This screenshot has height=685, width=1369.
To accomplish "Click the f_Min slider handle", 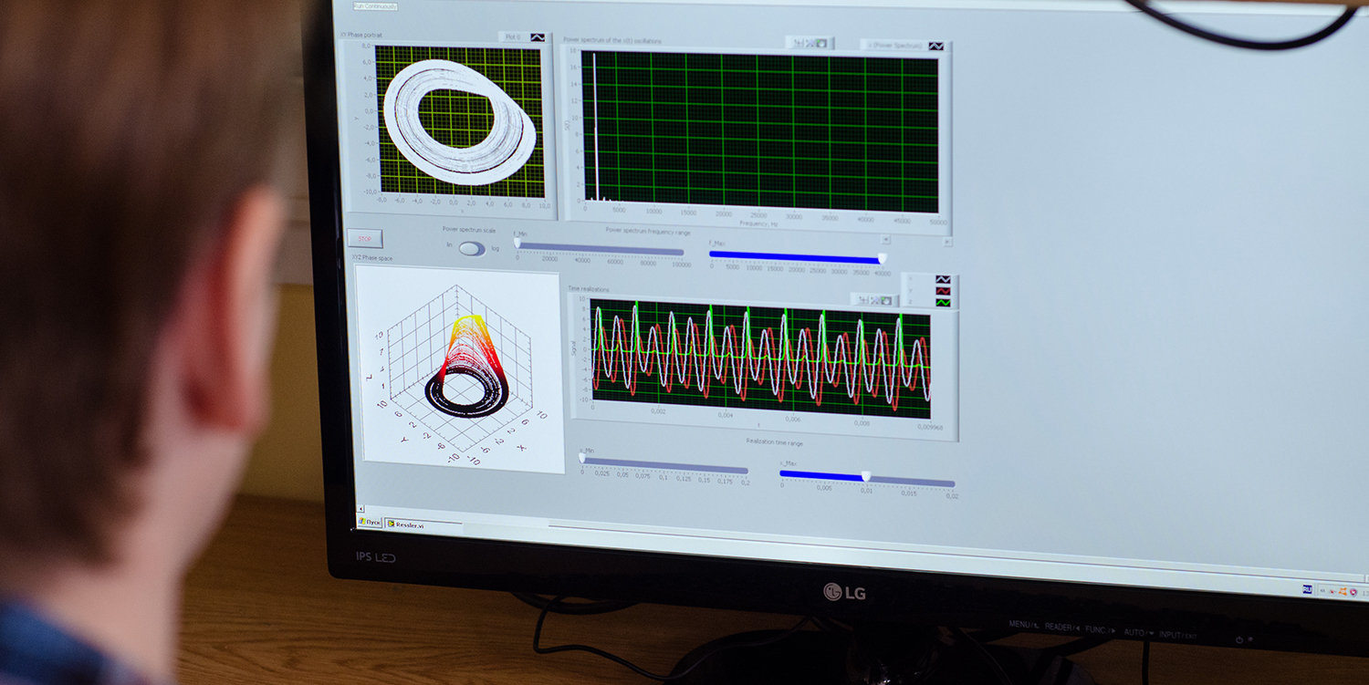I will 517,244.
